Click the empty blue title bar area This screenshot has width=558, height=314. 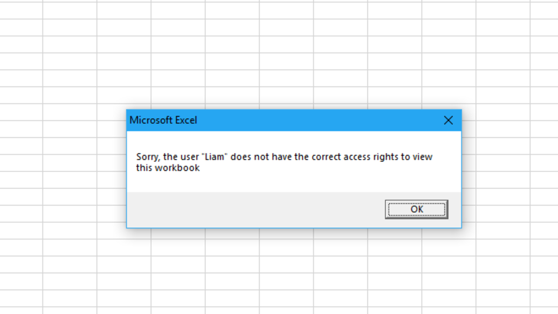(316, 120)
